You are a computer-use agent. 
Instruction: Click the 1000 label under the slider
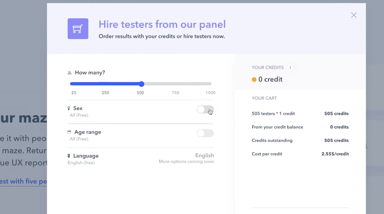click(210, 93)
